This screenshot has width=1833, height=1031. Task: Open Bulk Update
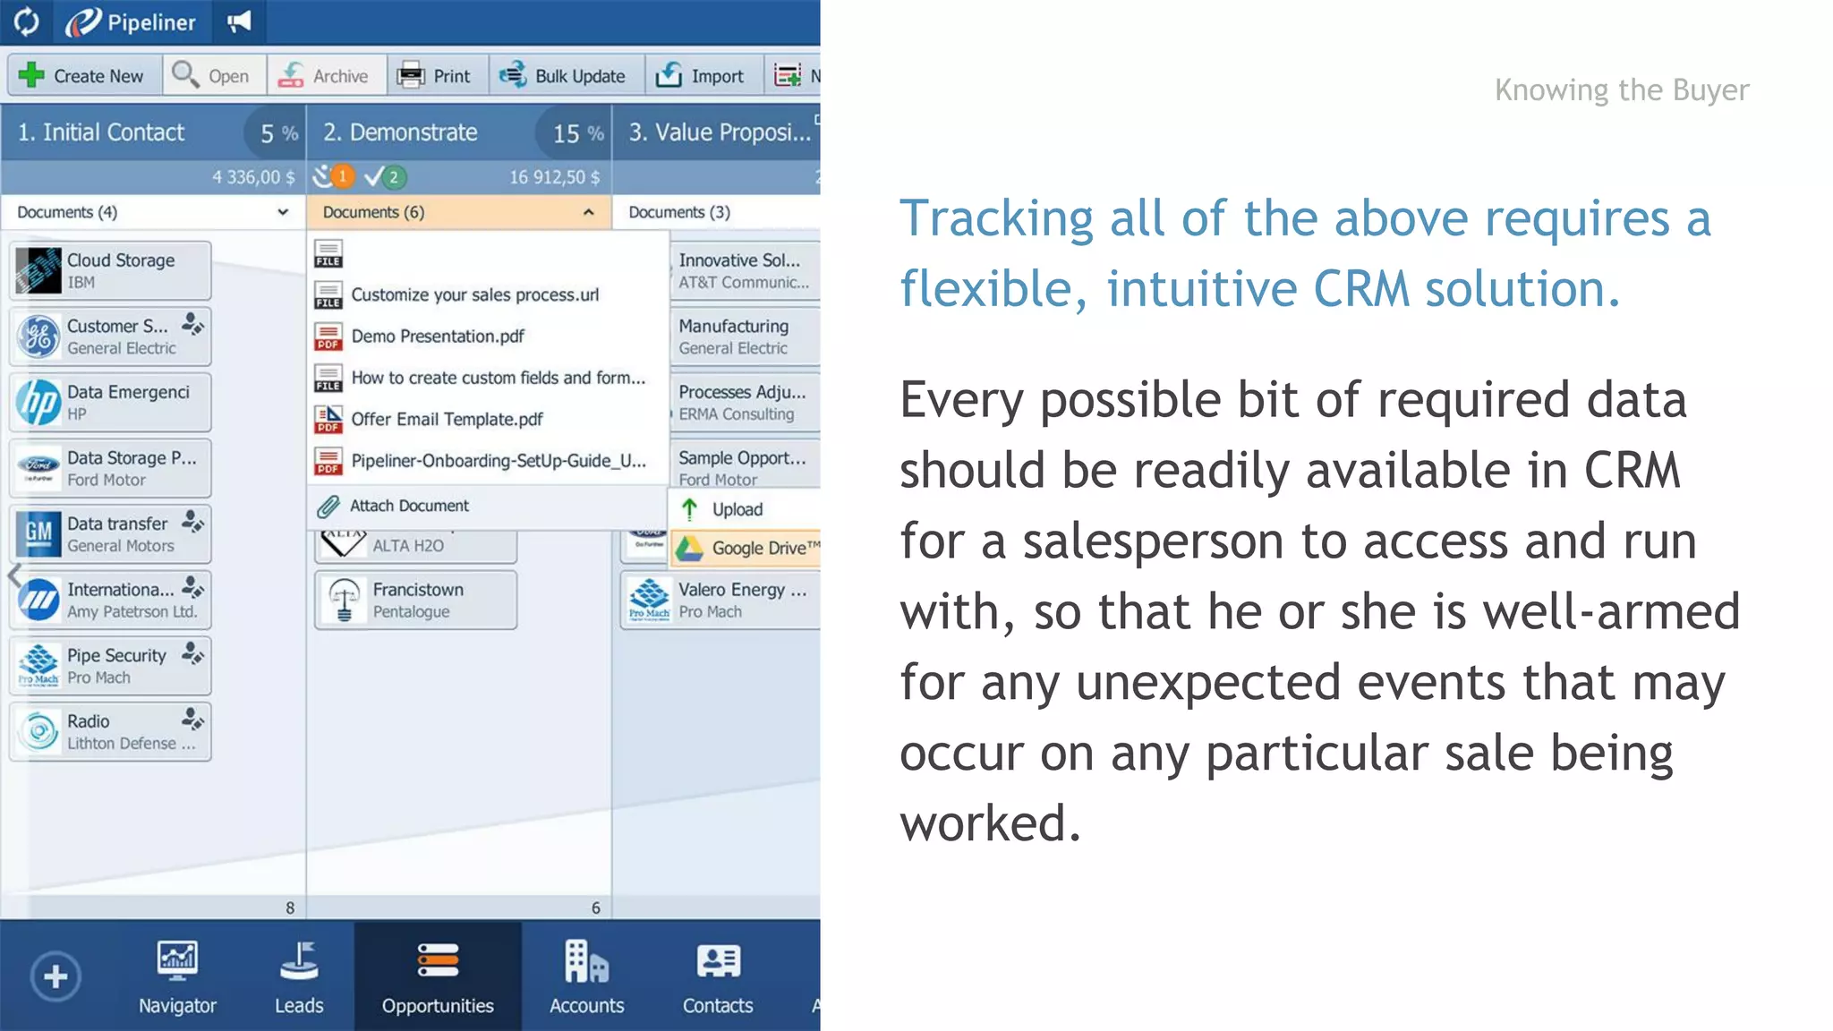pyautogui.click(x=566, y=76)
